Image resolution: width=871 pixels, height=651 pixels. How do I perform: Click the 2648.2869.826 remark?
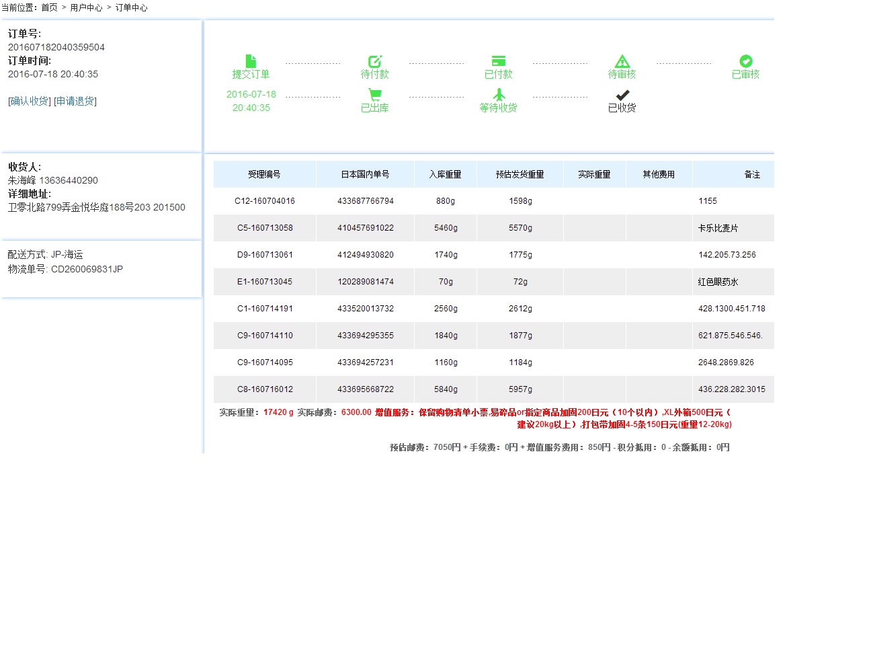pyautogui.click(x=726, y=362)
